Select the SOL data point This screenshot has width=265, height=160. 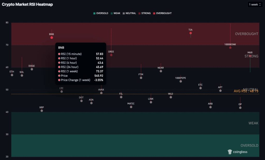point(22,75)
